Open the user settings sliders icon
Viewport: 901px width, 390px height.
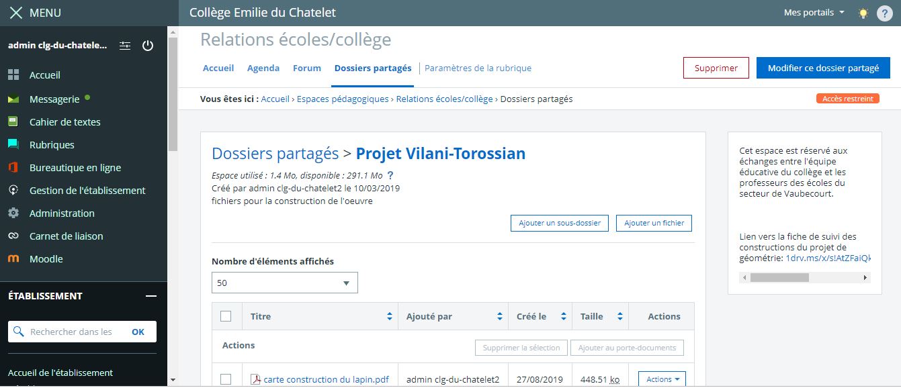(125, 46)
